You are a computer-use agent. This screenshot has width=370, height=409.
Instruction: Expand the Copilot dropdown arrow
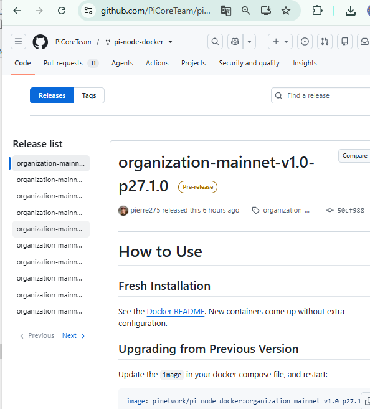coord(249,42)
